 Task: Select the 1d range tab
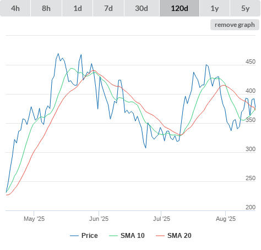tap(78, 8)
